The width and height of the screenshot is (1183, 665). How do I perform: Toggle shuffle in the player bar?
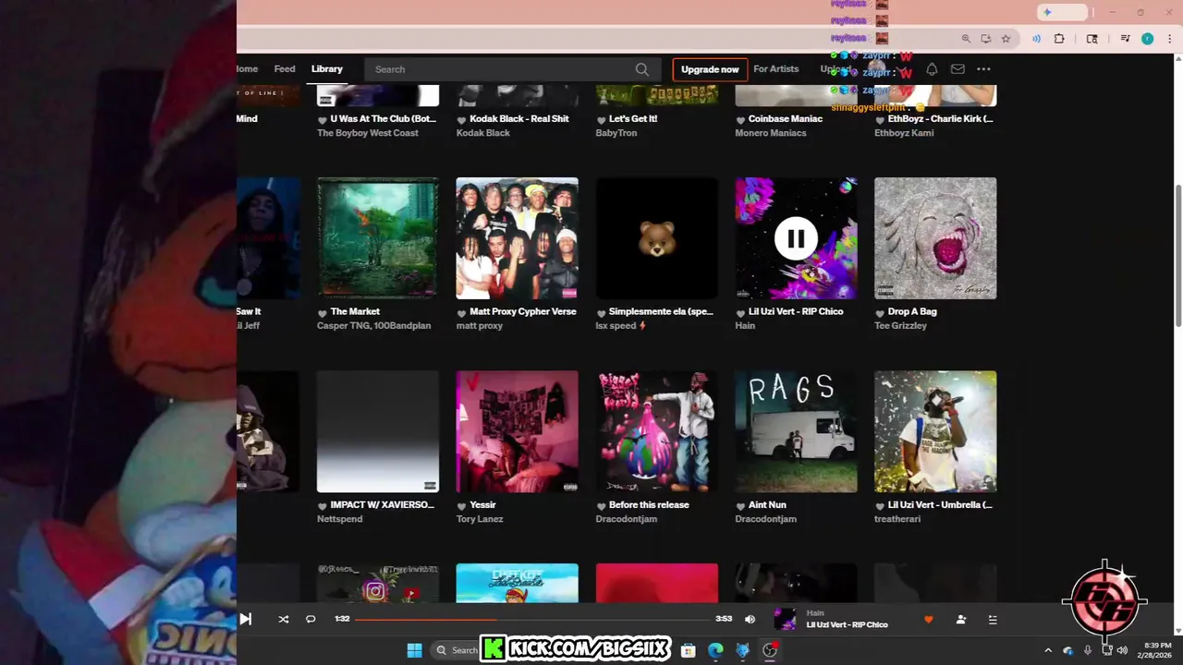click(x=284, y=619)
